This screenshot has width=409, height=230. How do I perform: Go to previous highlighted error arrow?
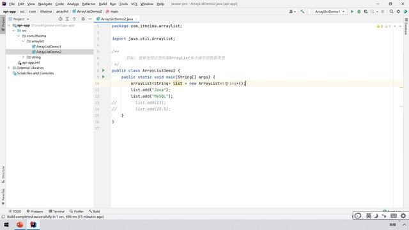(x=395, y=26)
